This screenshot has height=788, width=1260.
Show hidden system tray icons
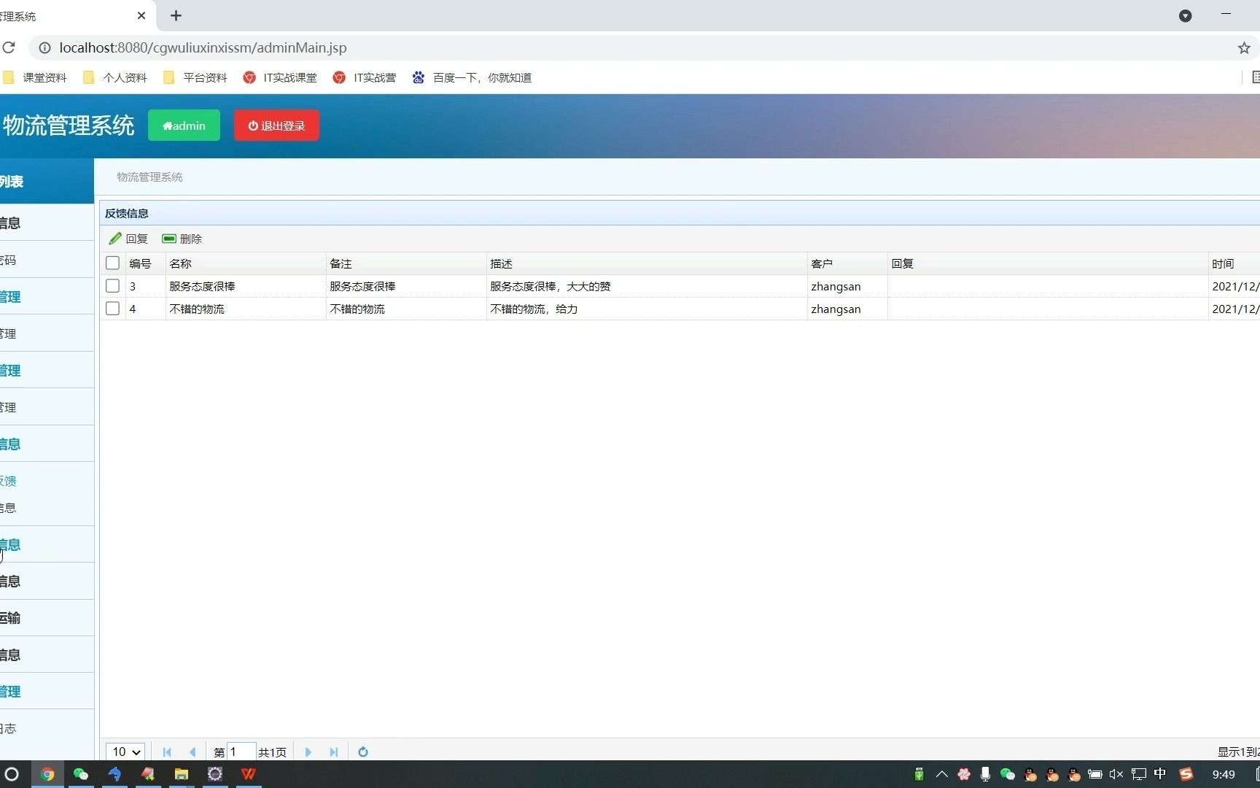pos(941,774)
